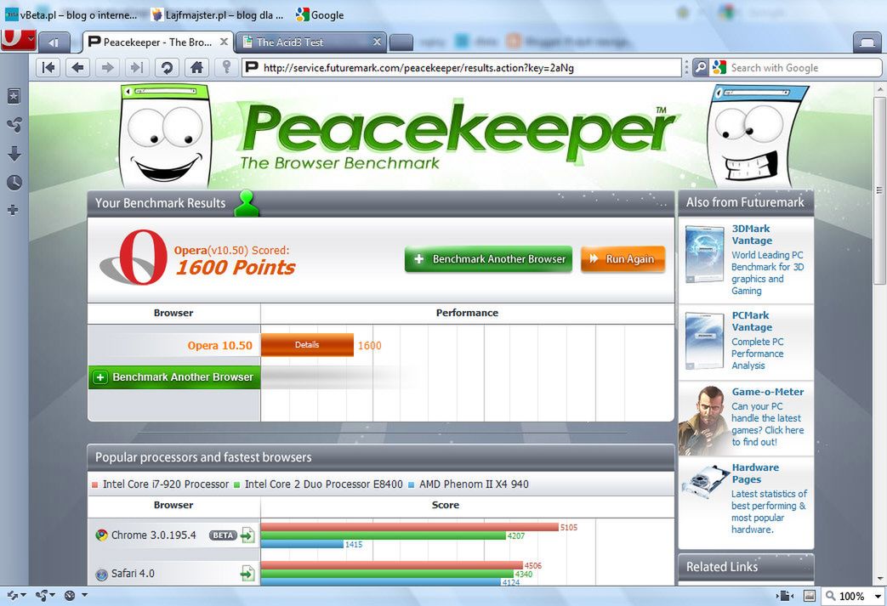Click the red Chrome score bar 5105
The height and width of the screenshot is (606, 887).
point(410,527)
